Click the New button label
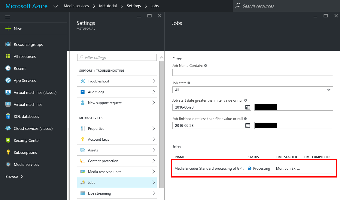This screenshot has width=340, height=200. pos(18,28)
